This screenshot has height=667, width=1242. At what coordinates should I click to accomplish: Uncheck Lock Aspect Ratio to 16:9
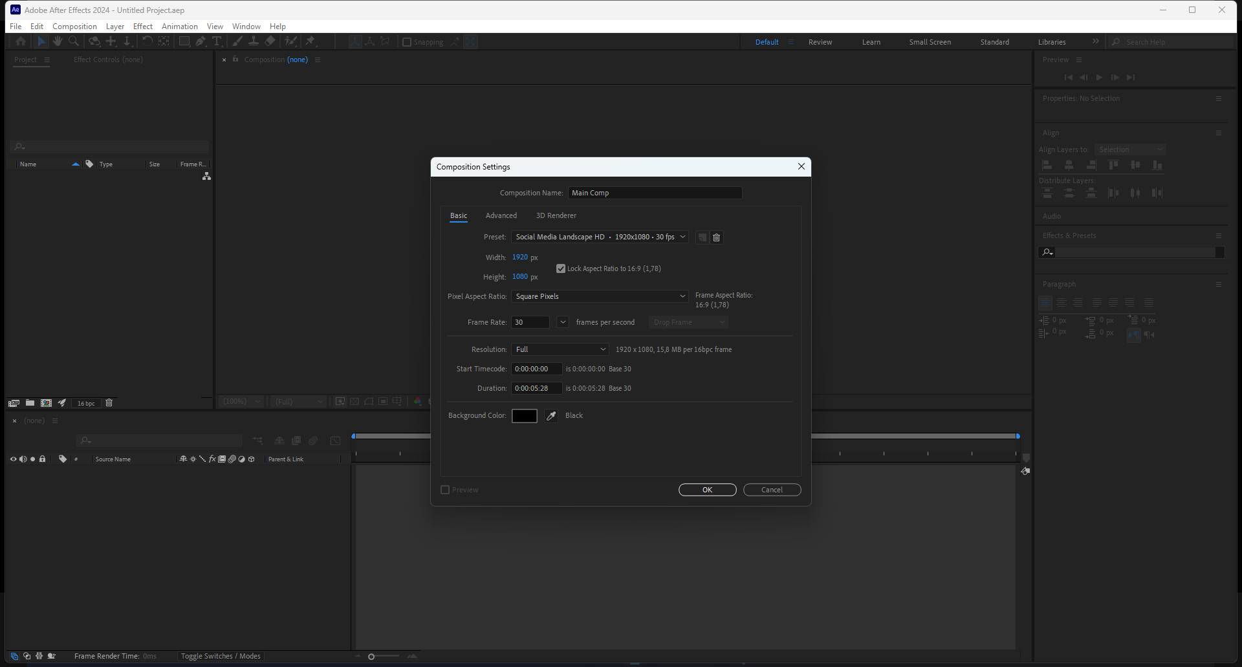561,268
